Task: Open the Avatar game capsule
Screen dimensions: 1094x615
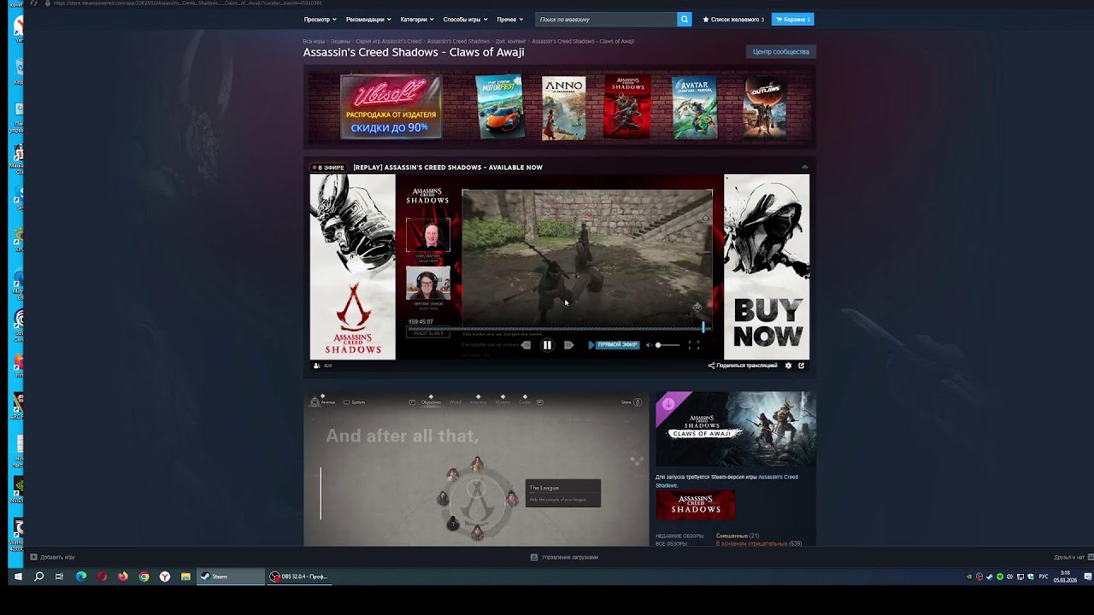Action: point(695,107)
